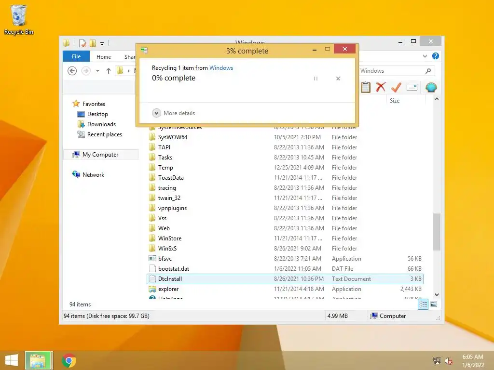
Task: Open the Home ribbon tab
Action: 104,57
